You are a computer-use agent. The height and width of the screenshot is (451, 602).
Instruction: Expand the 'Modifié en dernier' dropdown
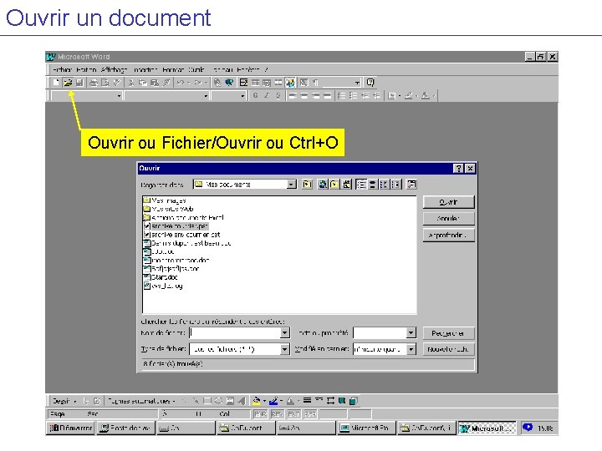coord(411,349)
